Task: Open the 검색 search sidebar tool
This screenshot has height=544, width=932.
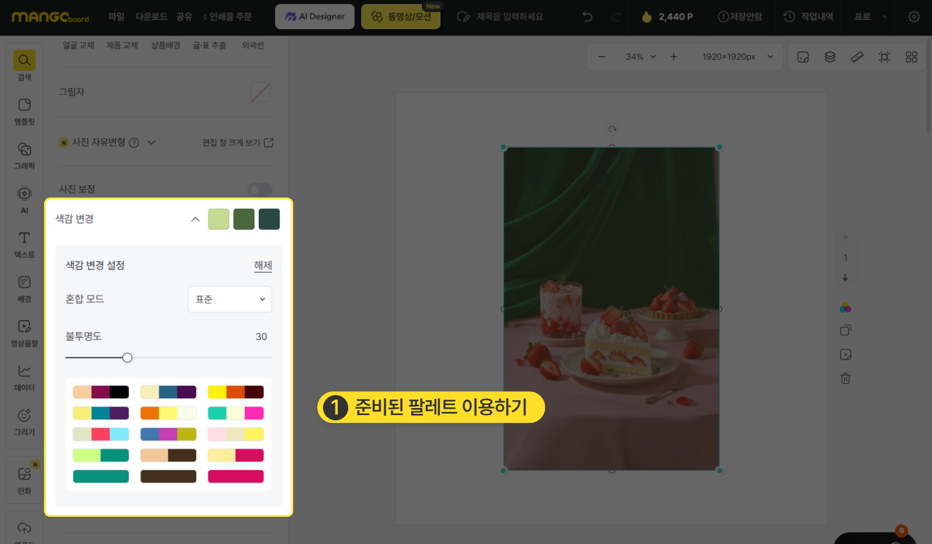Action: tap(25, 67)
